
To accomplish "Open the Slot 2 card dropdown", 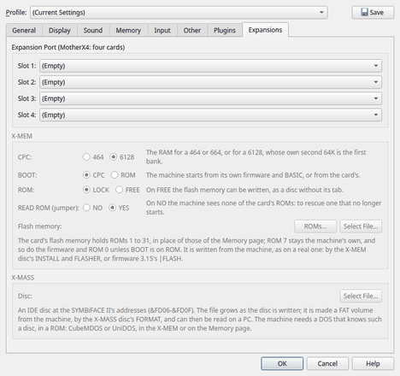I will (x=210, y=82).
